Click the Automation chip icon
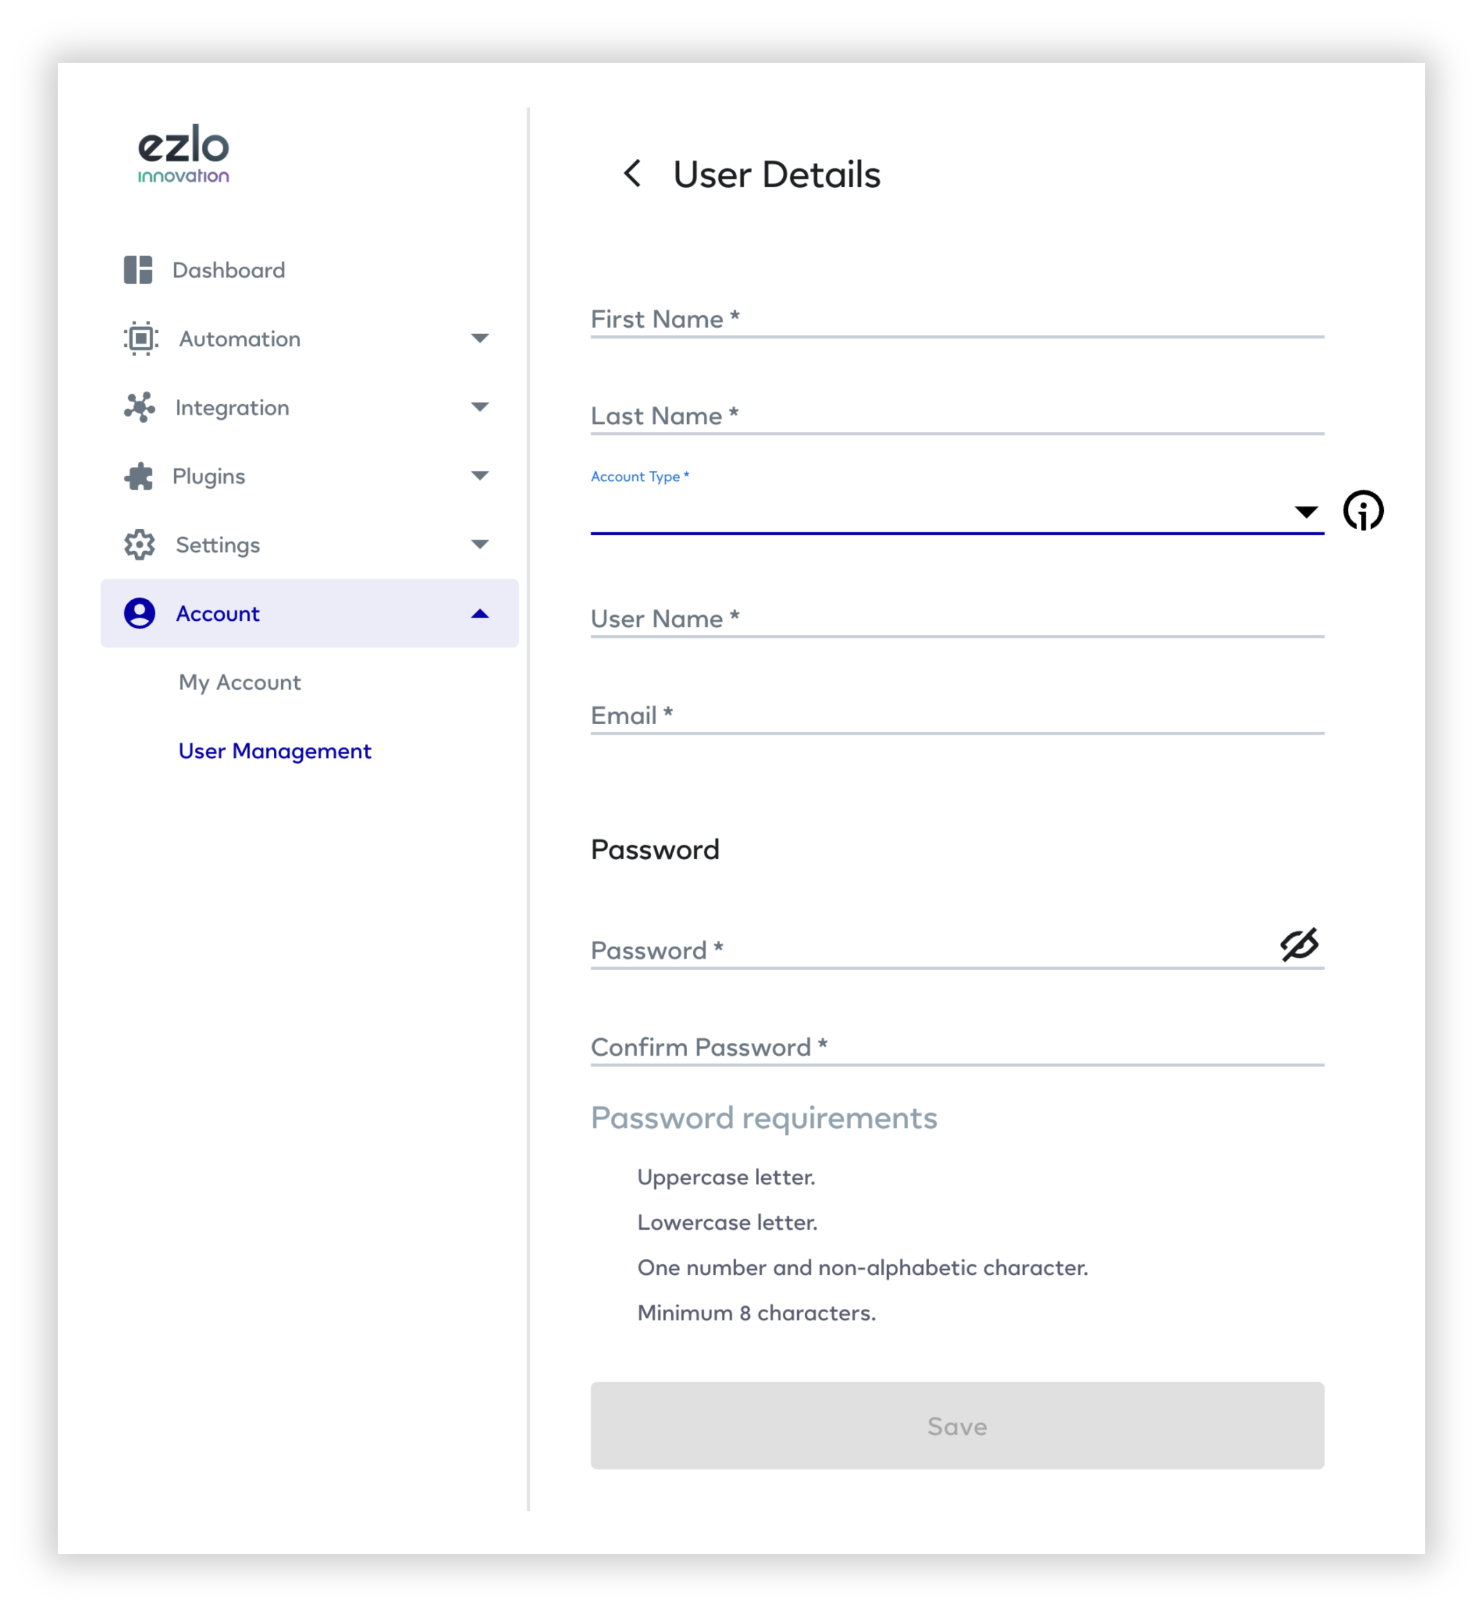 (141, 339)
